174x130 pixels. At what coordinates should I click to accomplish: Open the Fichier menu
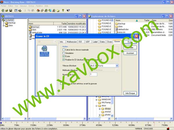pos(3,6)
